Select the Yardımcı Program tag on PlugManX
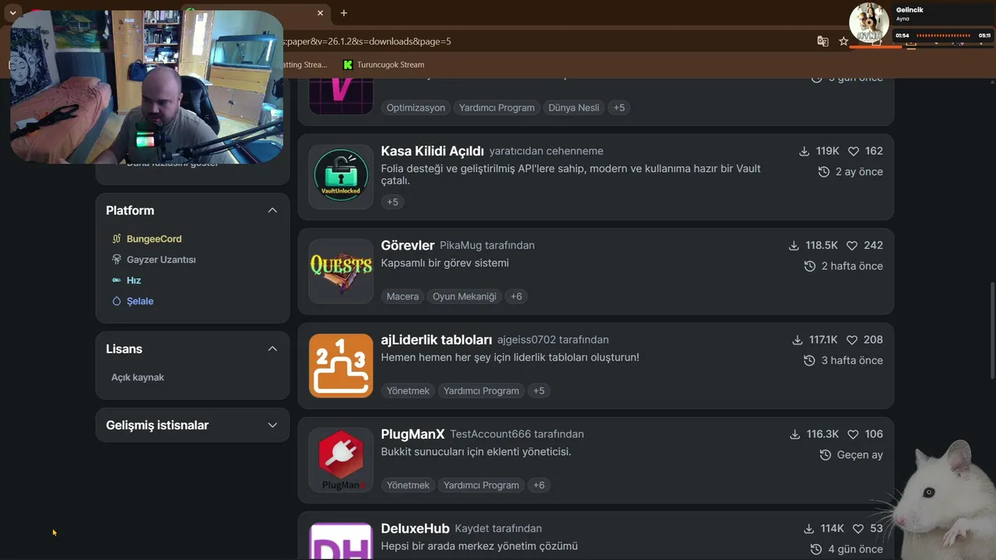 (x=481, y=485)
